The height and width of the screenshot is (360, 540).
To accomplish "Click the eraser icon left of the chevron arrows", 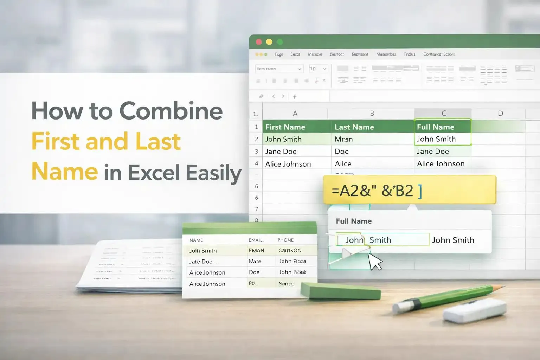I will (x=261, y=96).
